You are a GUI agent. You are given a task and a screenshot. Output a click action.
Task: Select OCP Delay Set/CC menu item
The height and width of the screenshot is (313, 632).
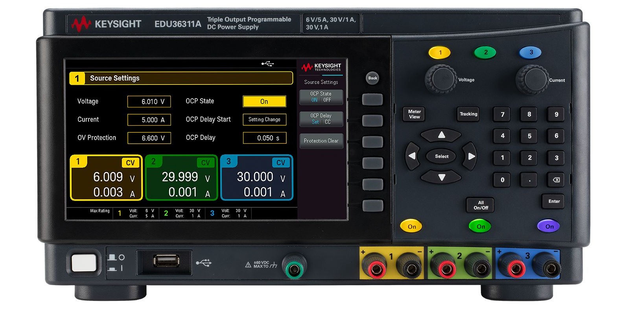(x=321, y=119)
